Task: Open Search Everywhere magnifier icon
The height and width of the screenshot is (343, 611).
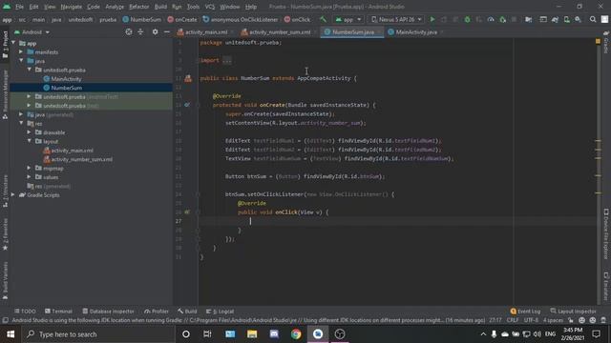Action: click(x=593, y=19)
